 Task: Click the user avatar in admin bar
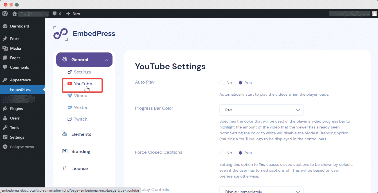point(374,13)
